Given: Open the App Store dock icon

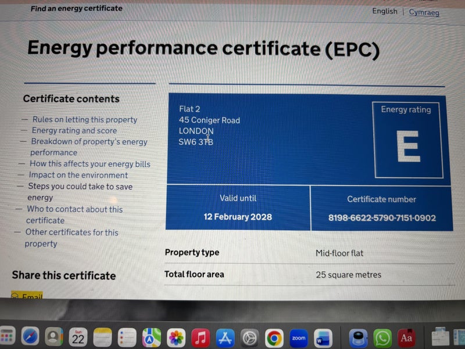Looking at the screenshot, I should tap(225, 336).
